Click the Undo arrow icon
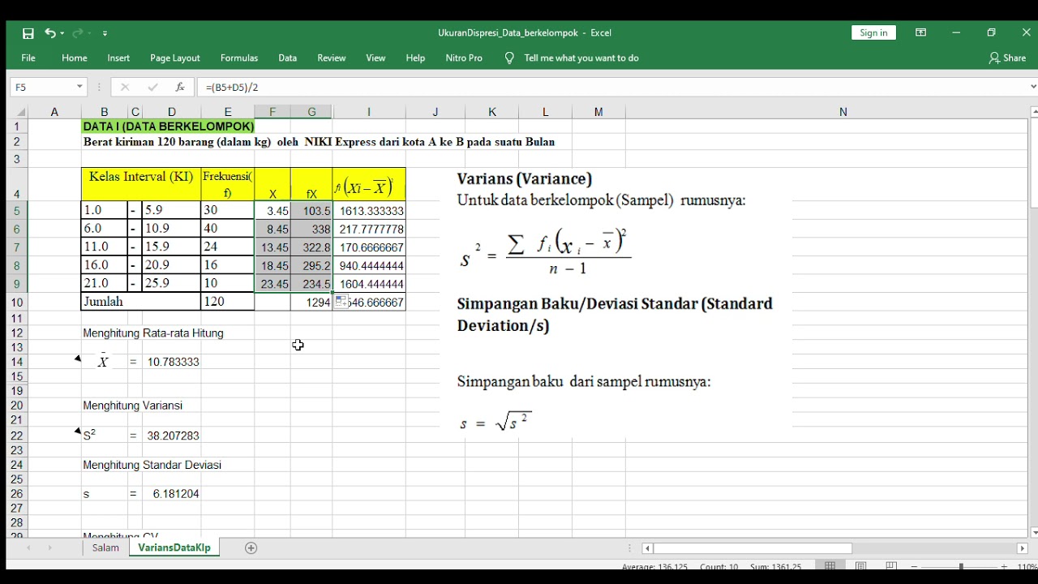Screen dimensions: 1038x584 [50, 33]
